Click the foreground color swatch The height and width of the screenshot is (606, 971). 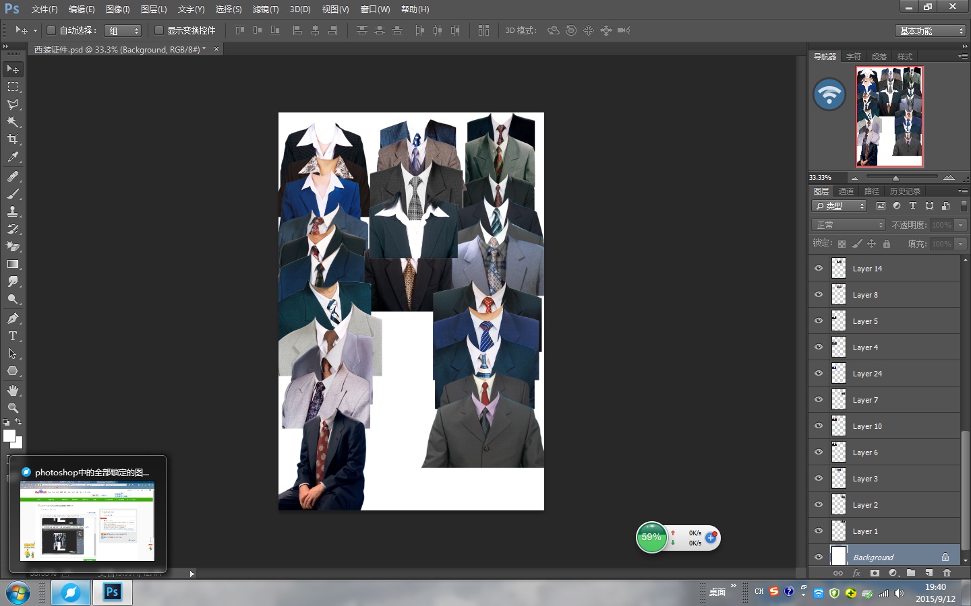coord(9,436)
